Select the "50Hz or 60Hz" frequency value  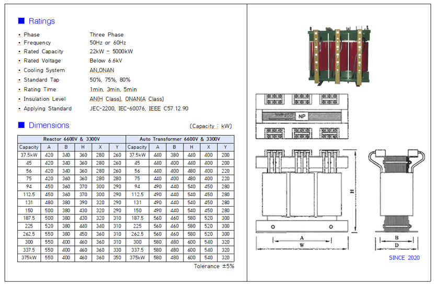108,43
